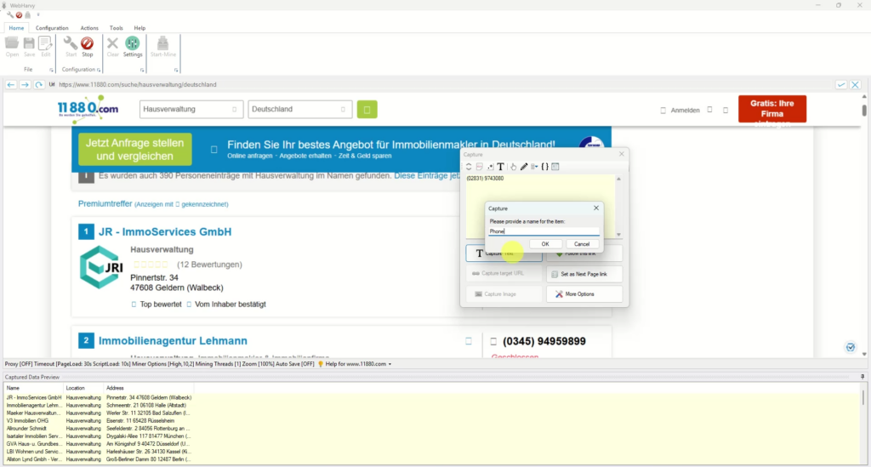The width and height of the screenshot is (871, 467).
Task: Click the X icon beside address bar
Action: coord(855,84)
